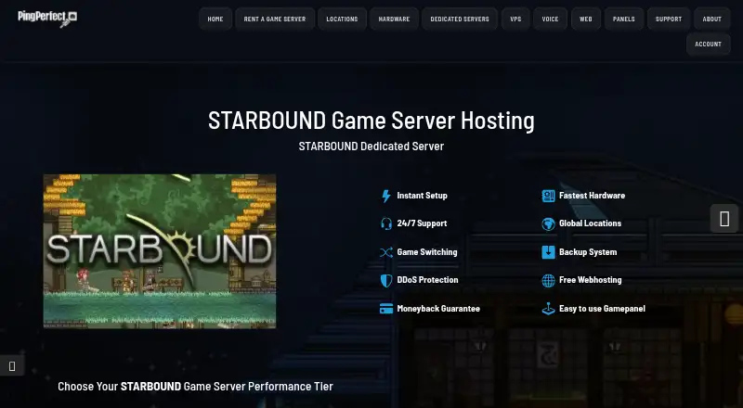Click the Global Locations text
This screenshot has height=408, width=743.
pos(591,223)
